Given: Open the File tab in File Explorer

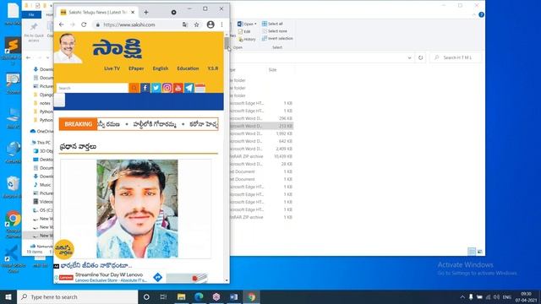Looking at the screenshot, I should coord(31,15).
